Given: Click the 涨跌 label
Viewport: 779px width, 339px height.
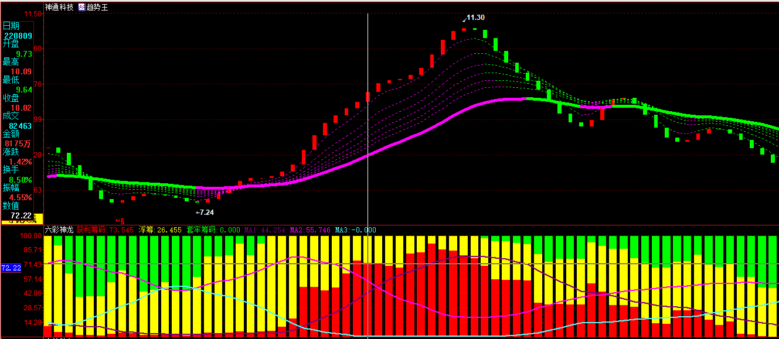Looking at the screenshot, I should [11, 152].
